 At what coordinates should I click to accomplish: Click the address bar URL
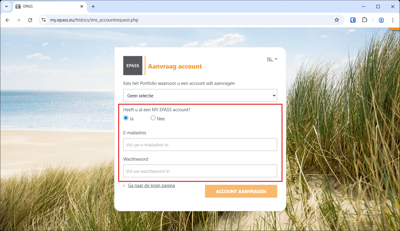coord(94,20)
